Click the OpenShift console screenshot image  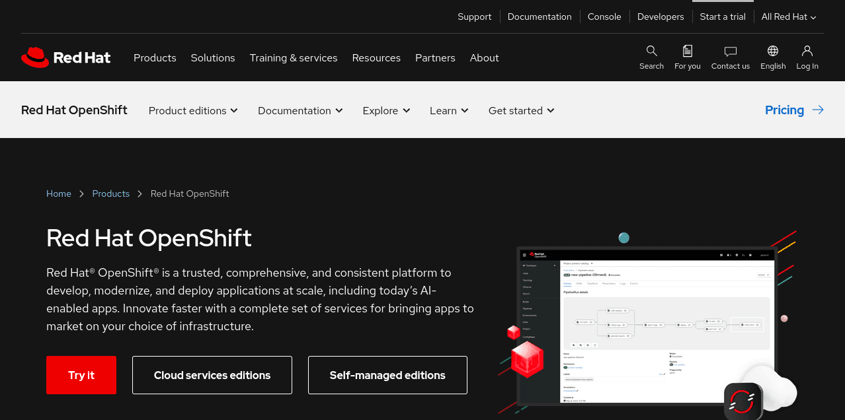[646, 326]
